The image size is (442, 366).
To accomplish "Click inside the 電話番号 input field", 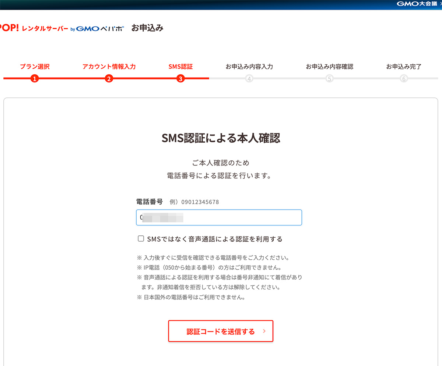I will tap(219, 217).
